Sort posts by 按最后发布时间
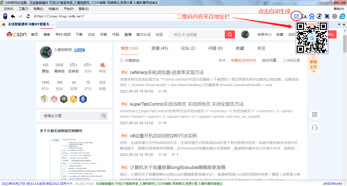This screenshot has height=186, width=347. click(244, 60)
